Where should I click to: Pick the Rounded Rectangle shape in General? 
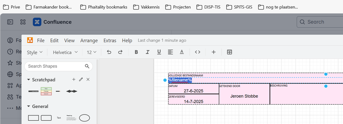(46, 118)
